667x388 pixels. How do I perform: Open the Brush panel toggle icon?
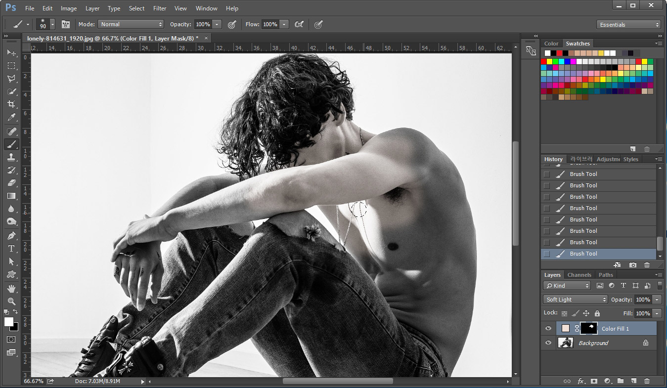click(65, 24)
